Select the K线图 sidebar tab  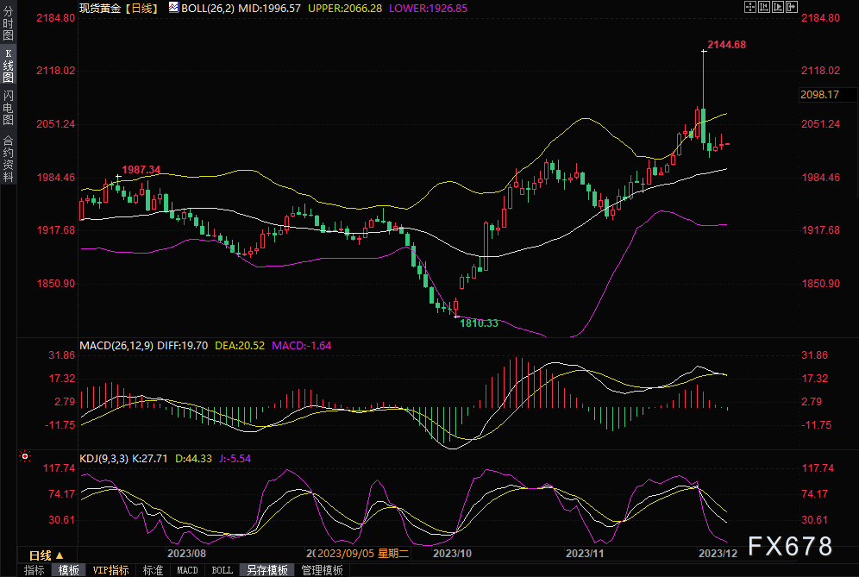coord(8,66)
